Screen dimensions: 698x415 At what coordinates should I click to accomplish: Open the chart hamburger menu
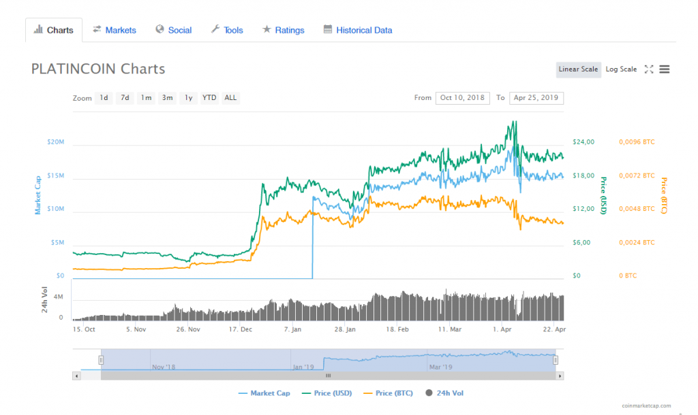click(665, 69)
